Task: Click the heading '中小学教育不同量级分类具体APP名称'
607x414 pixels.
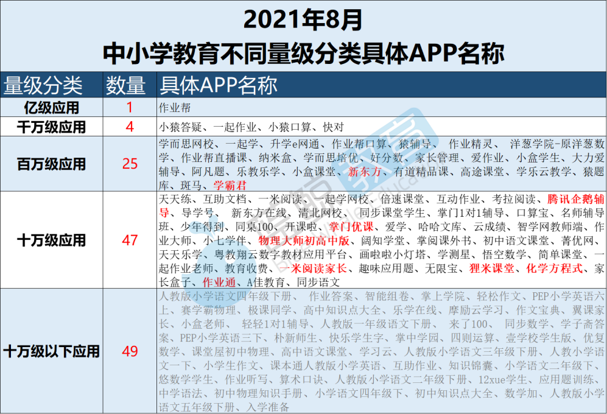Action: 303,53
